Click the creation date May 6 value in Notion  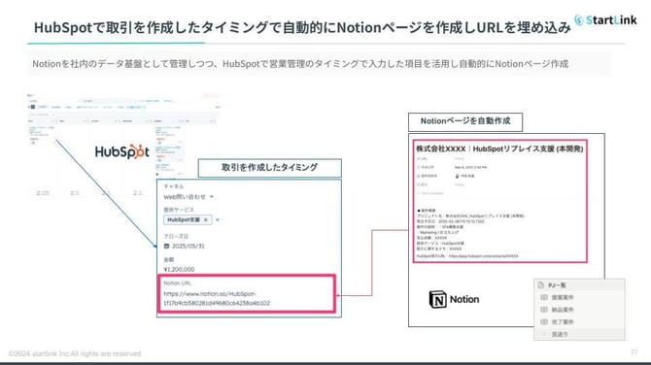coord(470,168)
